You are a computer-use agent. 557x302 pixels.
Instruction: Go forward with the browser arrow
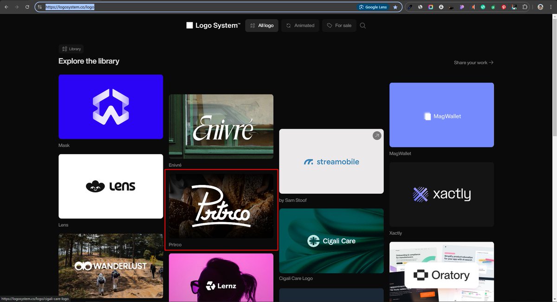tap(17, 7)
